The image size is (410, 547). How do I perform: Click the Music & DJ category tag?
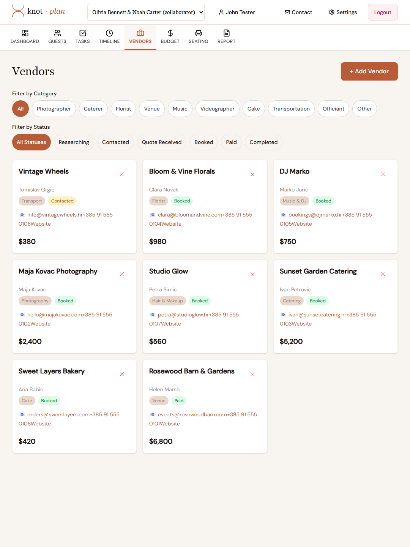point(295,201)
